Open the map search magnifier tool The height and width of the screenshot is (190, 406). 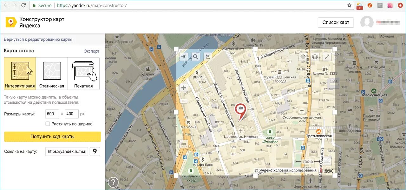[x=195, y=57]
